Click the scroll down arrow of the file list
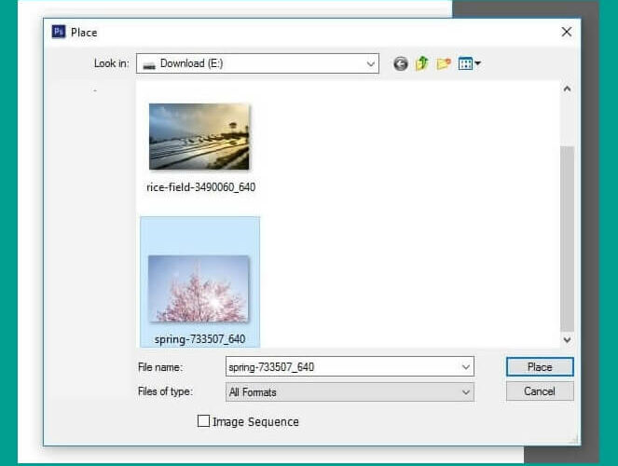 click(567, 339)
